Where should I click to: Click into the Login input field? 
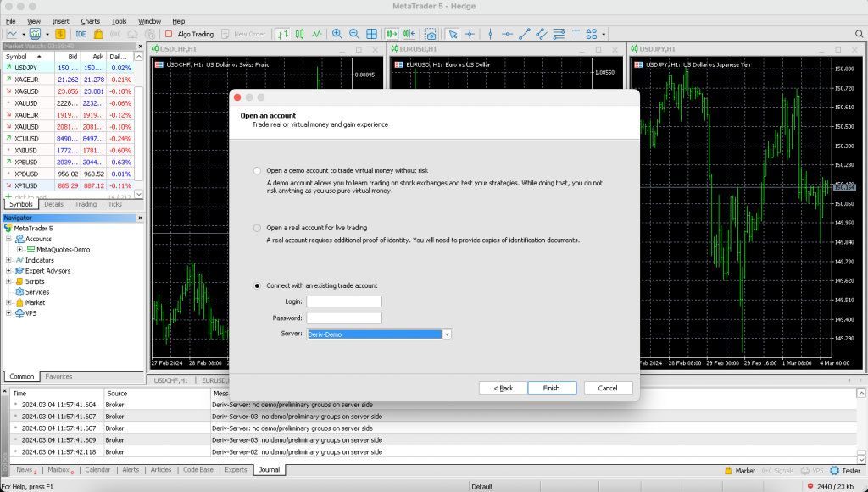[344, 301]
